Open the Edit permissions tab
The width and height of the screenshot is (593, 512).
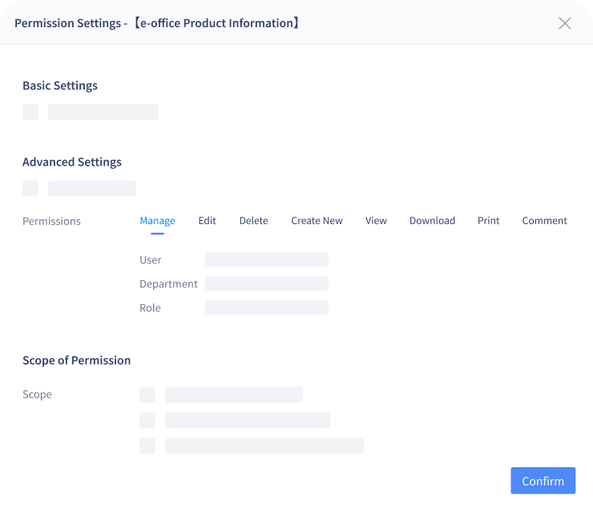pos(208,221)
